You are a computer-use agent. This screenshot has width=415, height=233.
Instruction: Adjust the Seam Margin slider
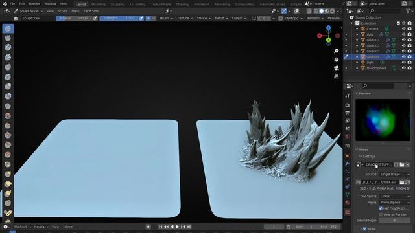pos(394,220)
